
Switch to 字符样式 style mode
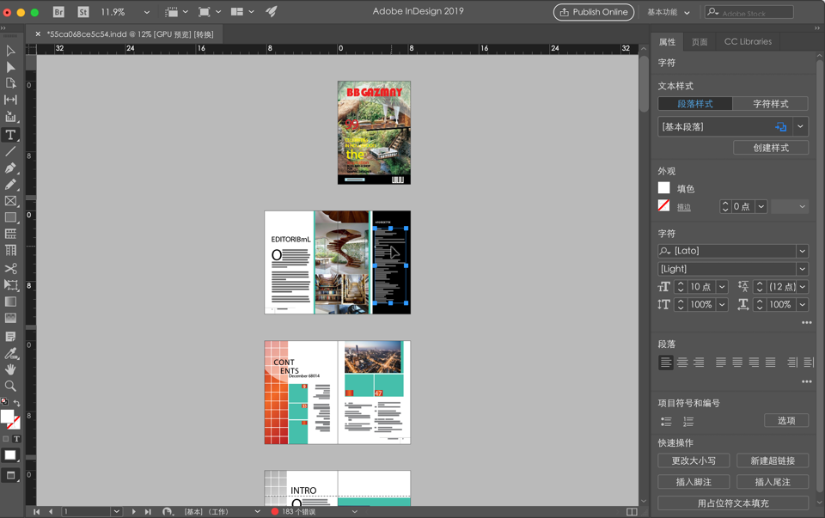[771, 103]
